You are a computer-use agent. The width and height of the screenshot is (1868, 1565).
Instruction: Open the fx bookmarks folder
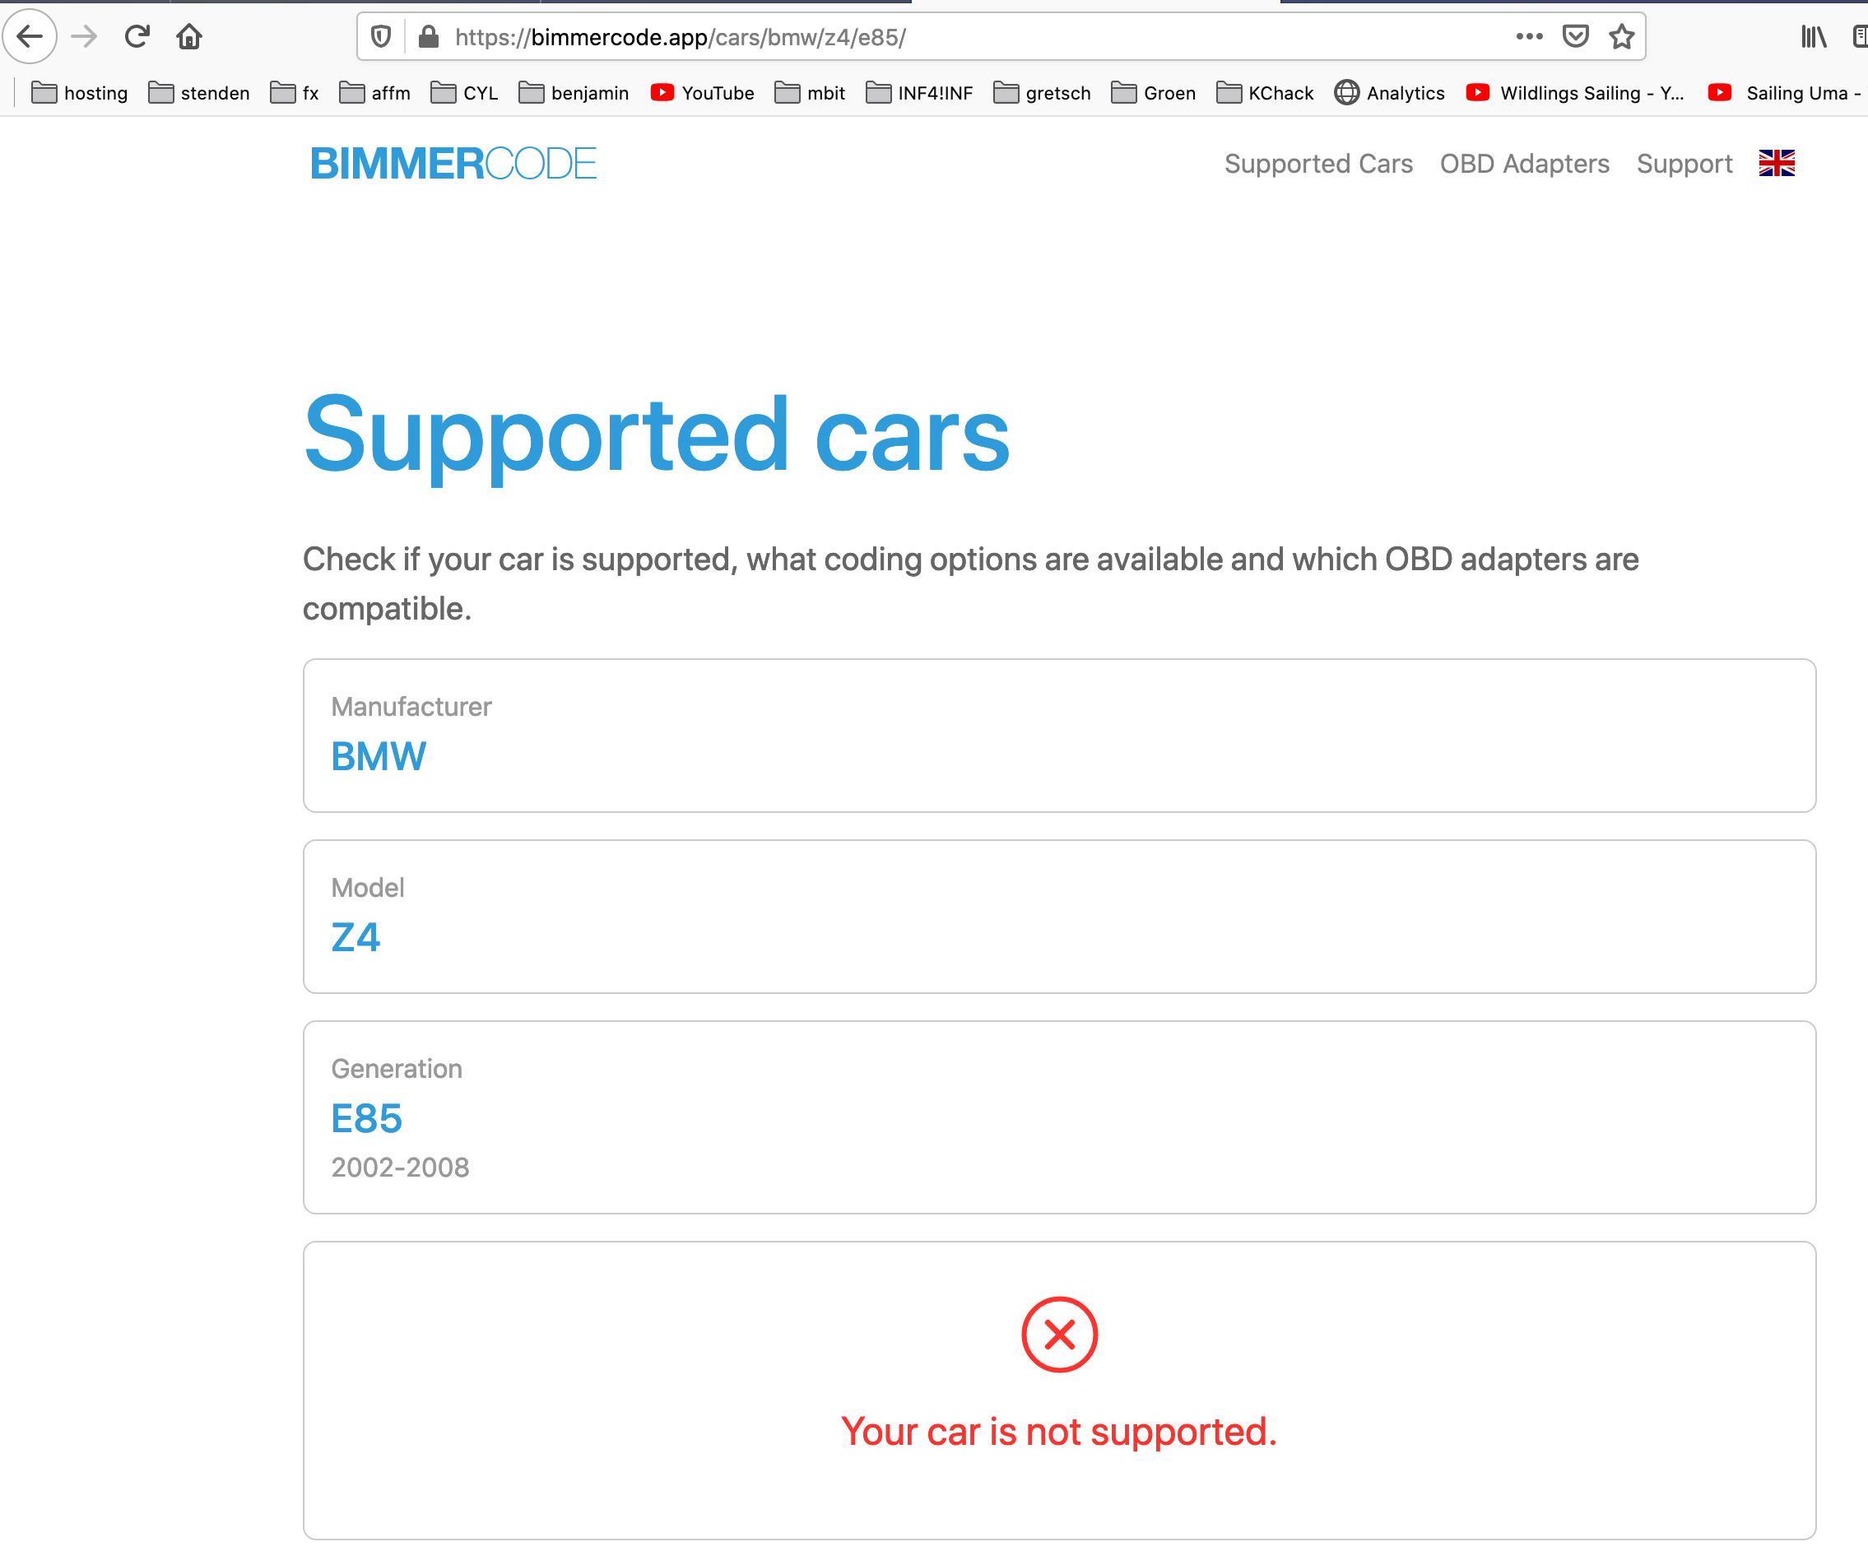[295, 92]
